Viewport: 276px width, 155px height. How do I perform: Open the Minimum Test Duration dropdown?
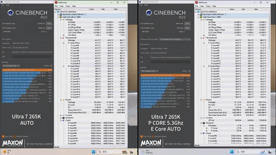(x=175, y=39)
